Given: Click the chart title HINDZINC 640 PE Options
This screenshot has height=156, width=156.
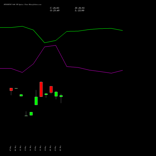Looking at the screenshot, I should point(13,5).
